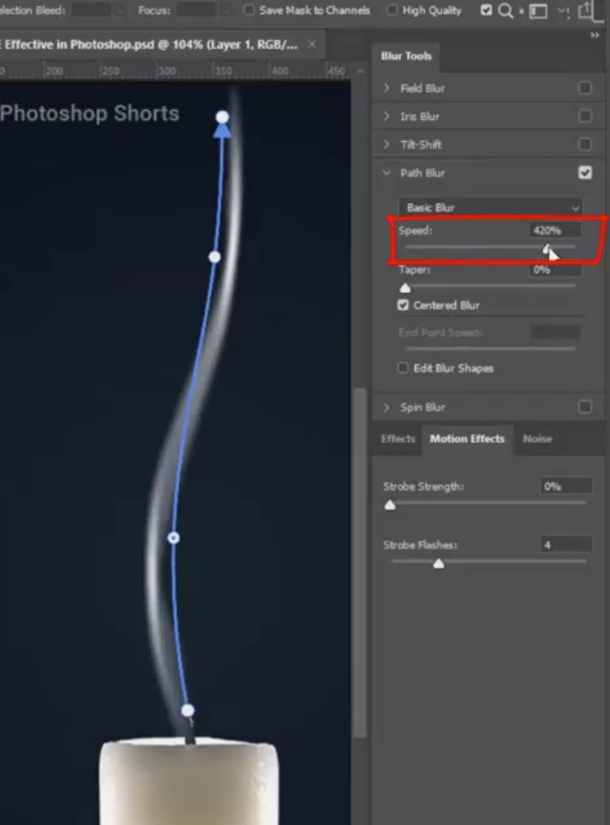Select the Motion Effects tab
This screenshot has width=610, height=825.
(x=467, y=439)
